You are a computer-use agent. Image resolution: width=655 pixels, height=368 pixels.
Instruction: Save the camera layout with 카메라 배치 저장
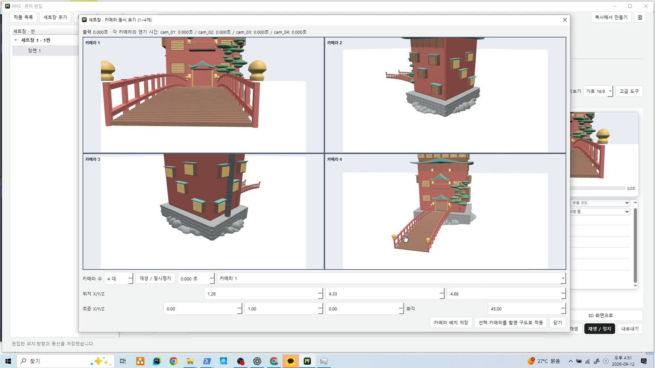tap(451, 323)
